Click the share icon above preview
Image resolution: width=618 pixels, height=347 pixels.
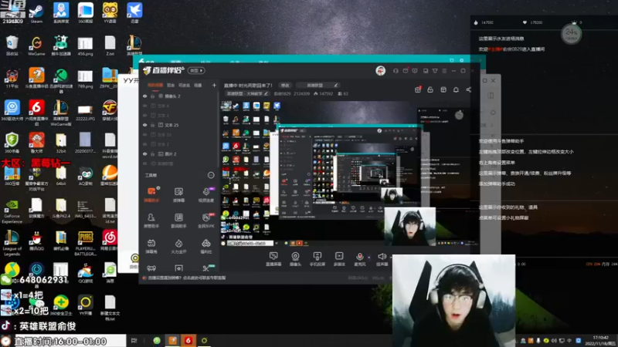(x=469, y=89)
